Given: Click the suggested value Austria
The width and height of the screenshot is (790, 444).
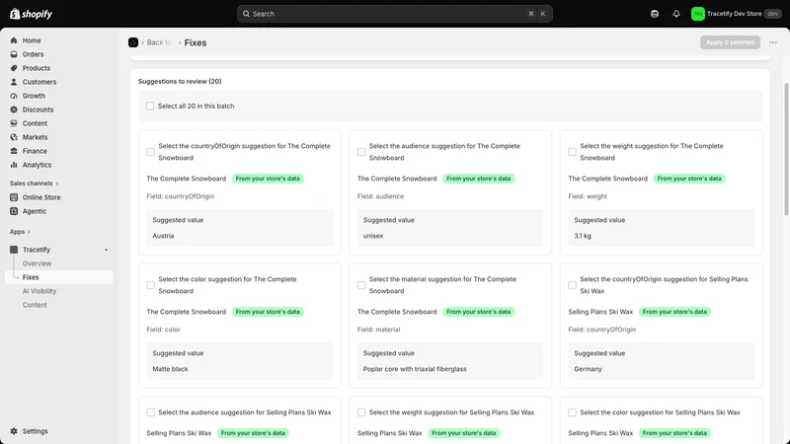Looking at the screenshot, I should point(163,236).
